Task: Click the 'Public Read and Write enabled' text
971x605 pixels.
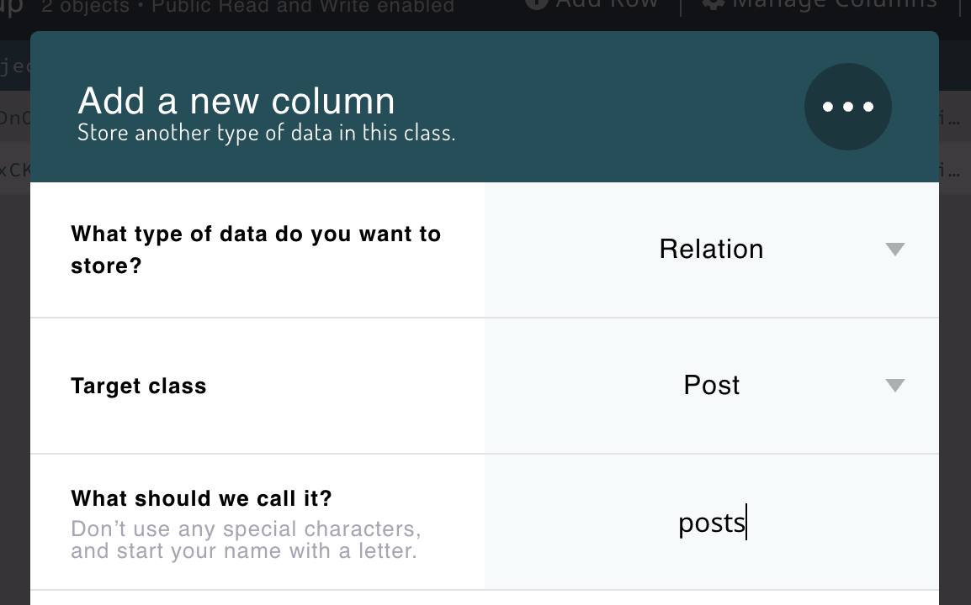Action: 301,7
